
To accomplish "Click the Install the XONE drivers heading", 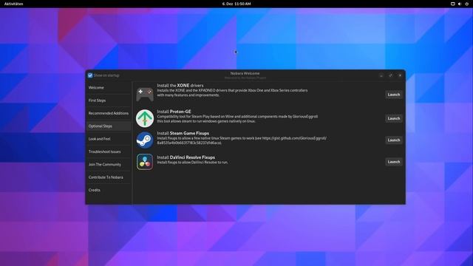I will click(180, 86).
